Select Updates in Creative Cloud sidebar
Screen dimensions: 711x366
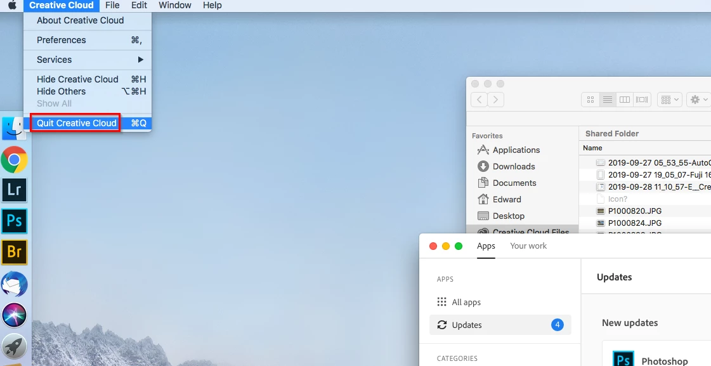(500, 325)
